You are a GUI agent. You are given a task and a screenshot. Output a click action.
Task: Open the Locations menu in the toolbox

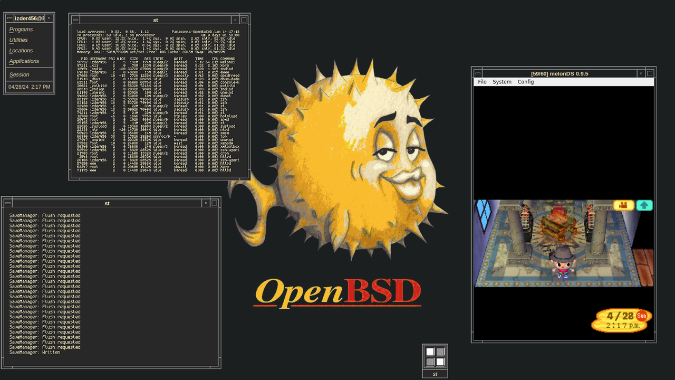21,51
